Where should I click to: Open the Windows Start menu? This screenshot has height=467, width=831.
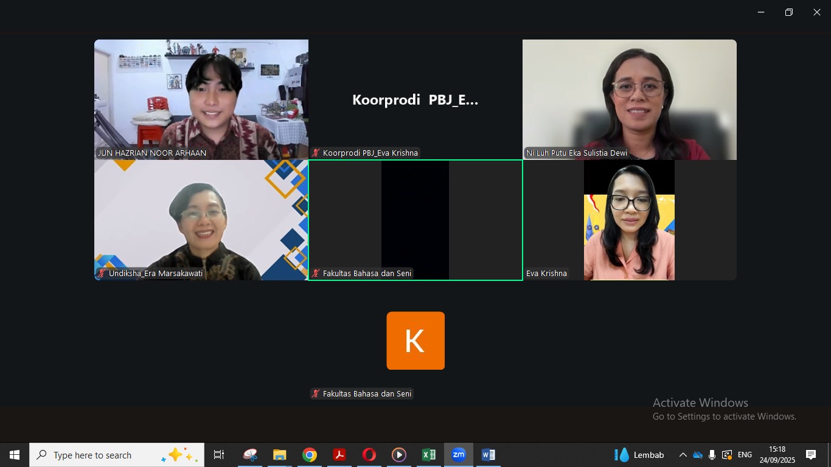coord(15,455)
